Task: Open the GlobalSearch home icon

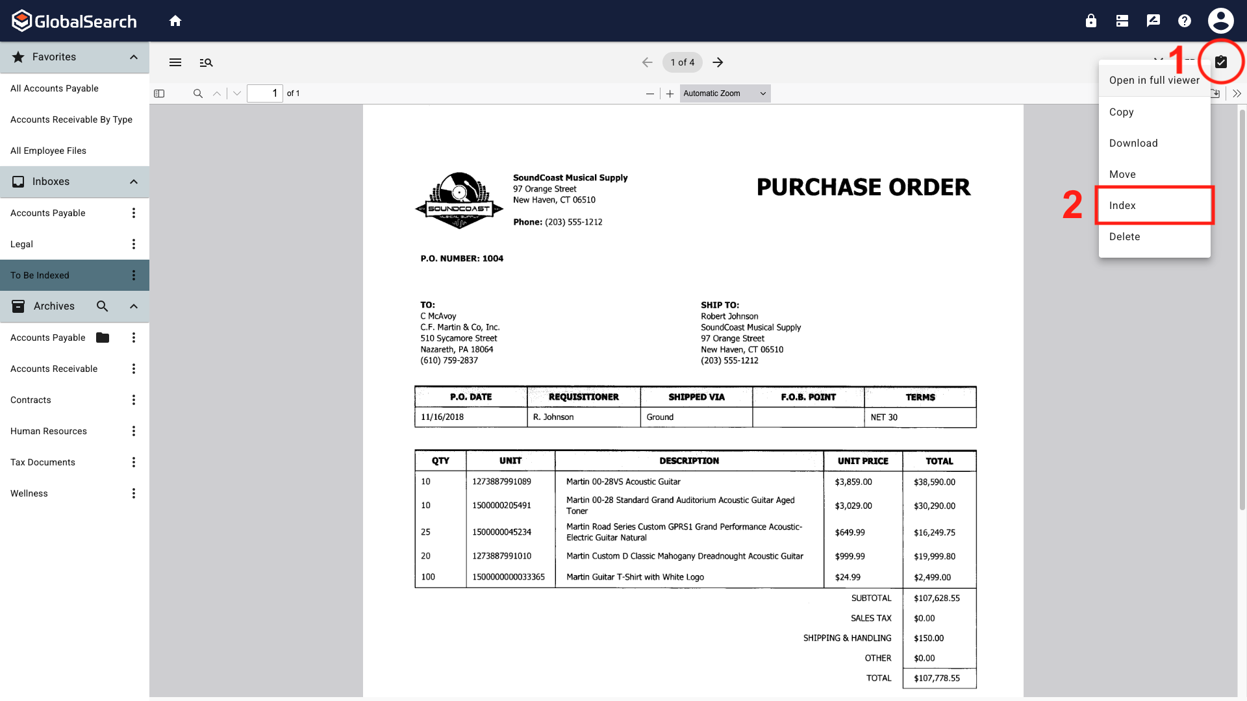Action: tap(175, 20)
